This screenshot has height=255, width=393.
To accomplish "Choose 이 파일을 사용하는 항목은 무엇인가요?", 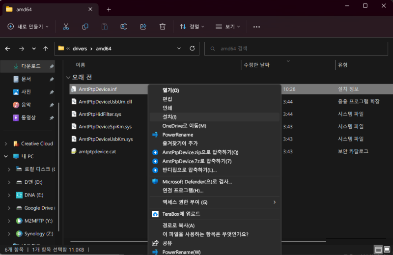I will pos(215,234).
